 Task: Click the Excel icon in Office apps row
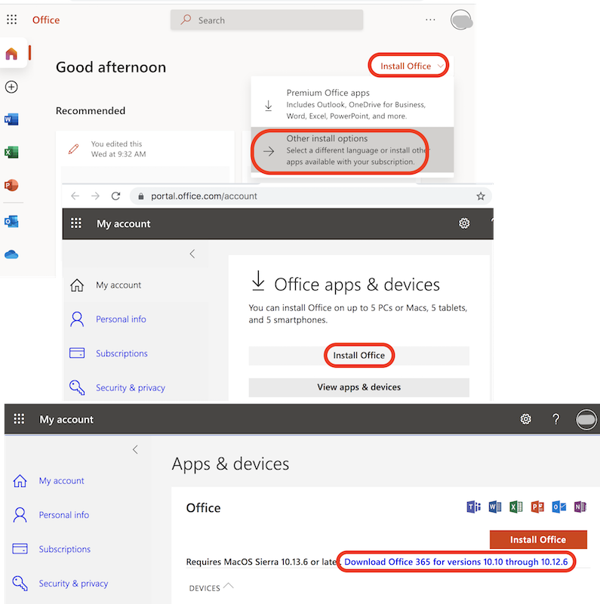click(516, 507)
